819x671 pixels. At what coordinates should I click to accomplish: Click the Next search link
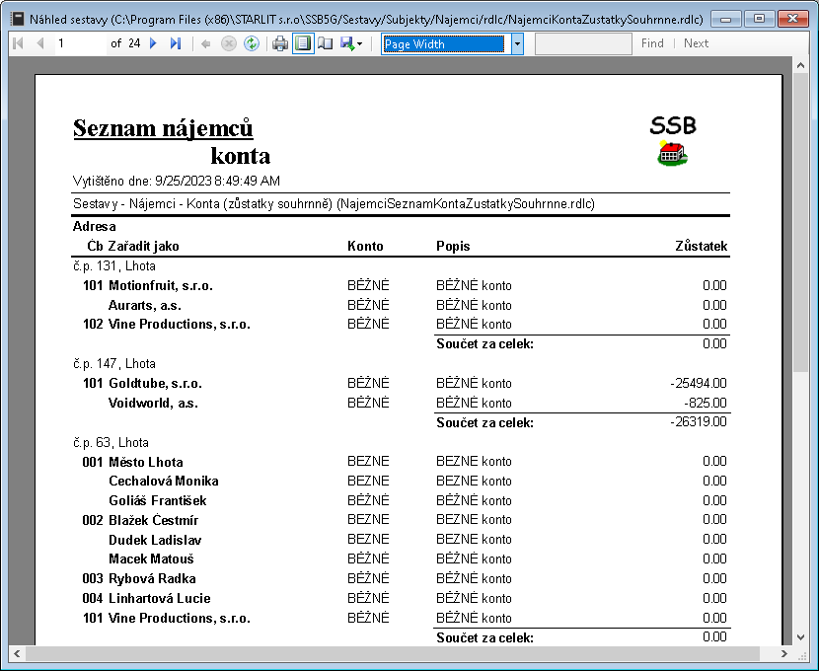click(696, 43)
